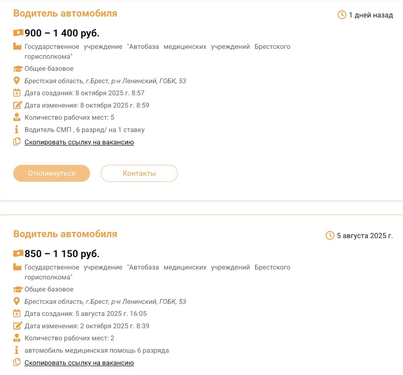
Task: Click the location pin icon in the first vacancy
Action: 17,81
